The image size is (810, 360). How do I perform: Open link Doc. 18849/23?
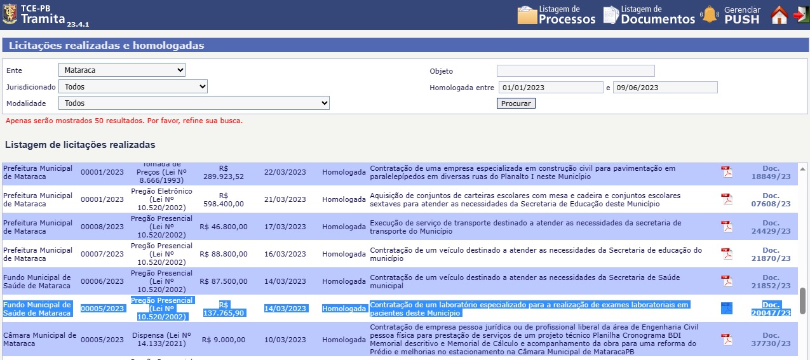click(771, 173)
